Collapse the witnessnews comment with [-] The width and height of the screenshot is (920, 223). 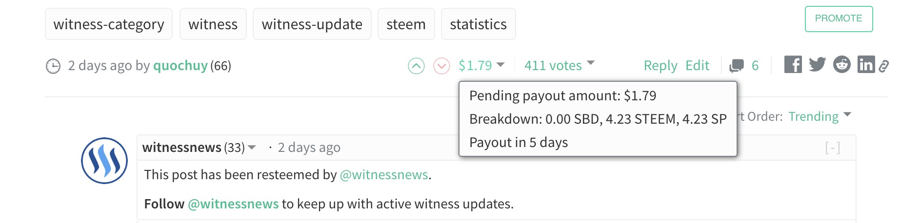[x=832, y=148]
